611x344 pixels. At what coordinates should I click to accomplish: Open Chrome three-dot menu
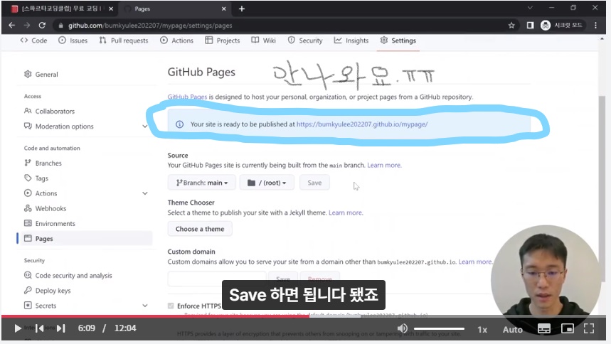[x=595, y=26]
